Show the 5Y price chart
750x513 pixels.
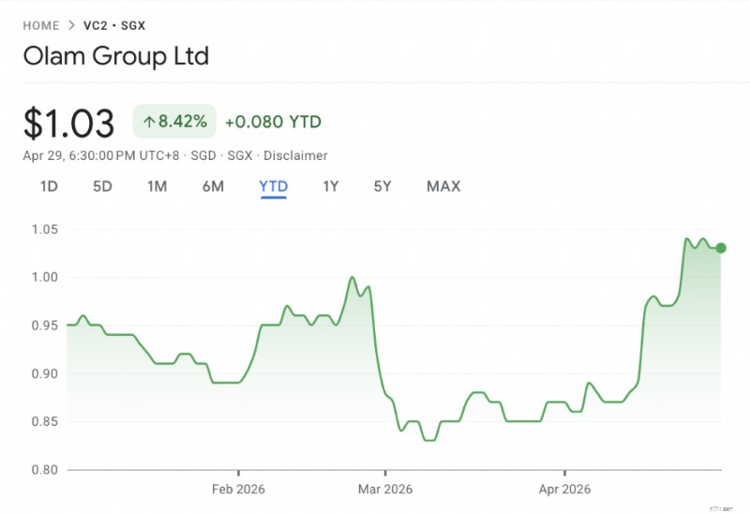click(x=382, y=186)
